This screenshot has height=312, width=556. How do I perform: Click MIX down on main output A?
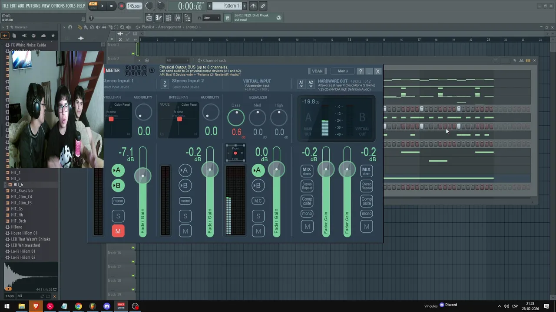[307, 171]
